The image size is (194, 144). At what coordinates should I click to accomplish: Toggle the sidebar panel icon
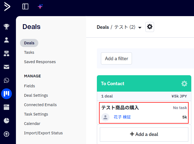point(25,6)
